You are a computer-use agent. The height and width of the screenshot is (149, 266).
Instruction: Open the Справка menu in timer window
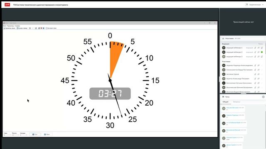click(17, 26)
